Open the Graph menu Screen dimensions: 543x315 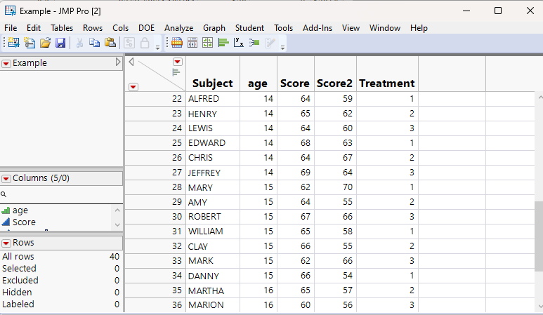[x=214, y=28]
